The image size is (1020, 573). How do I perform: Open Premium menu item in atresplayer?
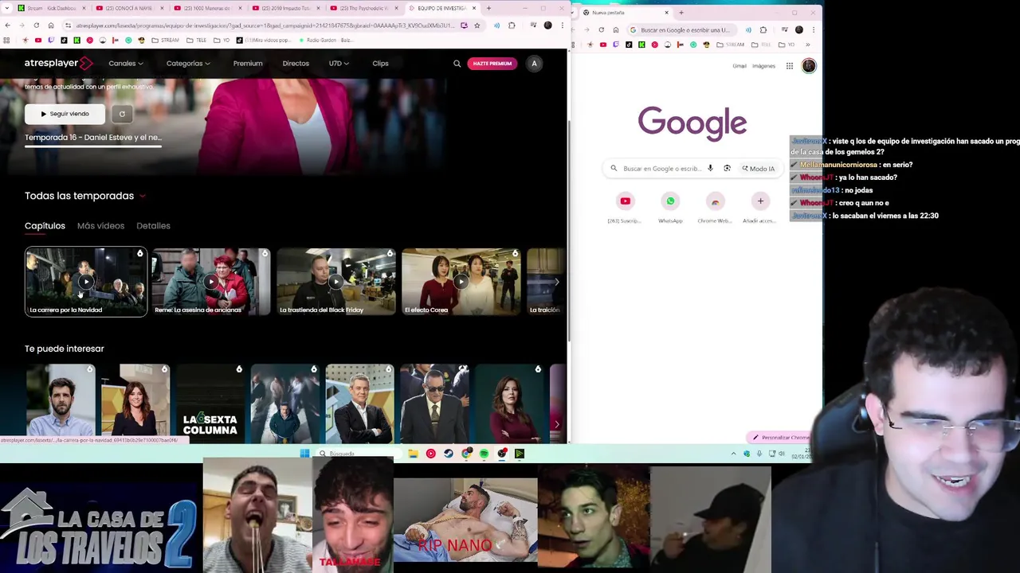(x=248, y=64)
